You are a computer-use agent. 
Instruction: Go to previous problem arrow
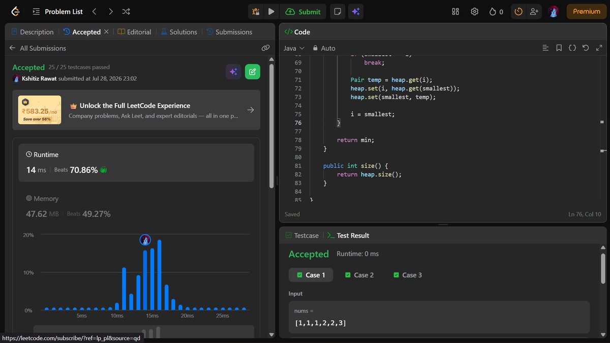pos(94,11)
